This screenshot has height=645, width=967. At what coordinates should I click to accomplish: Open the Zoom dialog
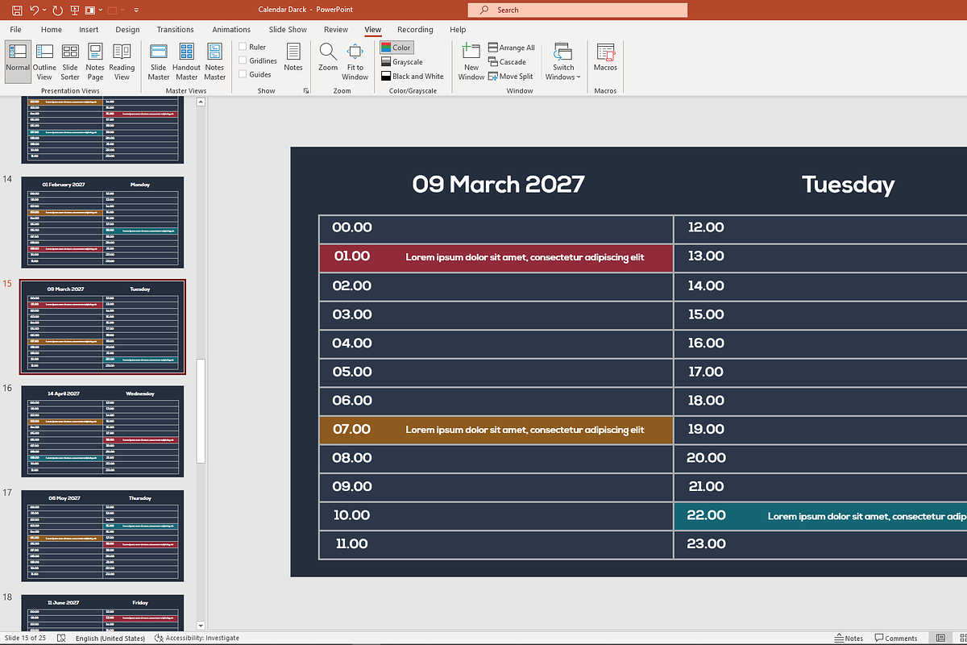tap(328, 57)
